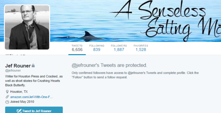Image resolution: width=221 pixels, height=113 pixels.
Task: View the 1,887 Followers tab
Action: click(x=119, y=48)
